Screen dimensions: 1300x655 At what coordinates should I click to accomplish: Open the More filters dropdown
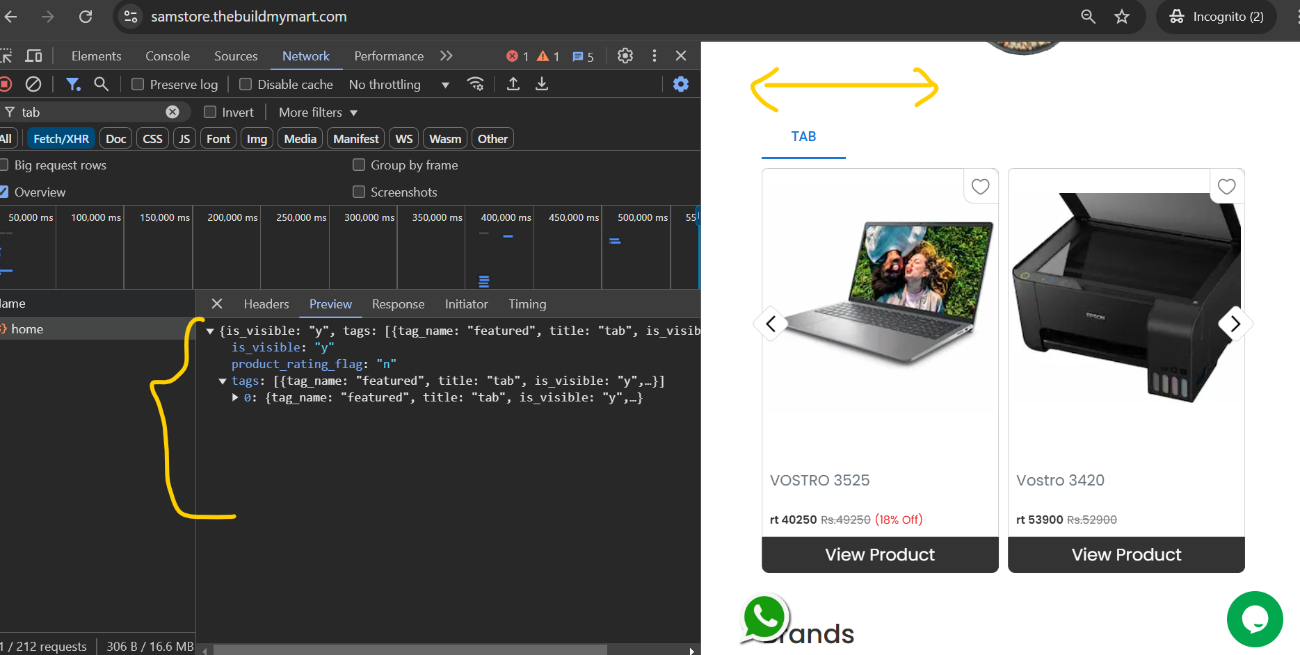coord(318,112)
